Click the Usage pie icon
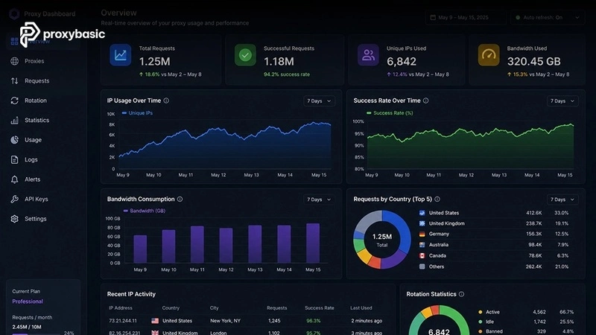This screenshot has height=335, width=596. pos(14,140)
